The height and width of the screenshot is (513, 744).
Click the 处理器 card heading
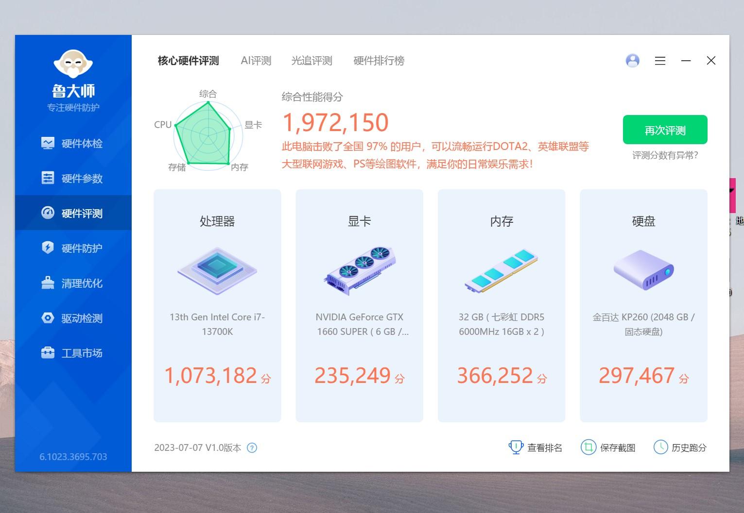click(217, 221)
